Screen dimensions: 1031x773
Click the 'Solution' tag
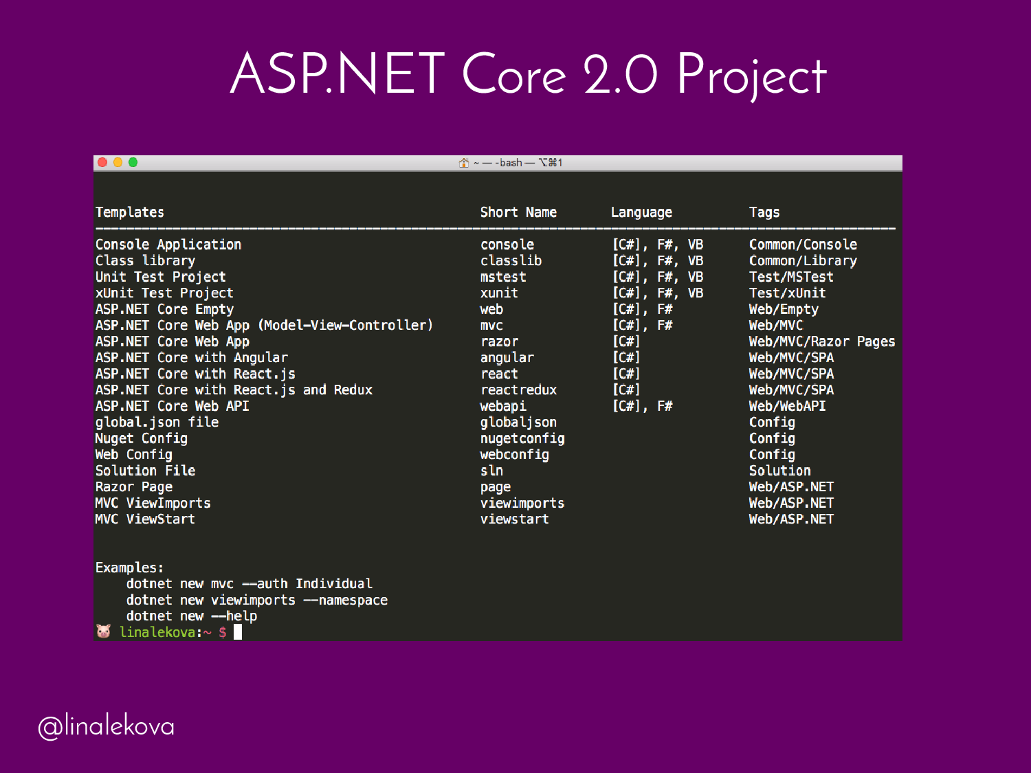779,471
